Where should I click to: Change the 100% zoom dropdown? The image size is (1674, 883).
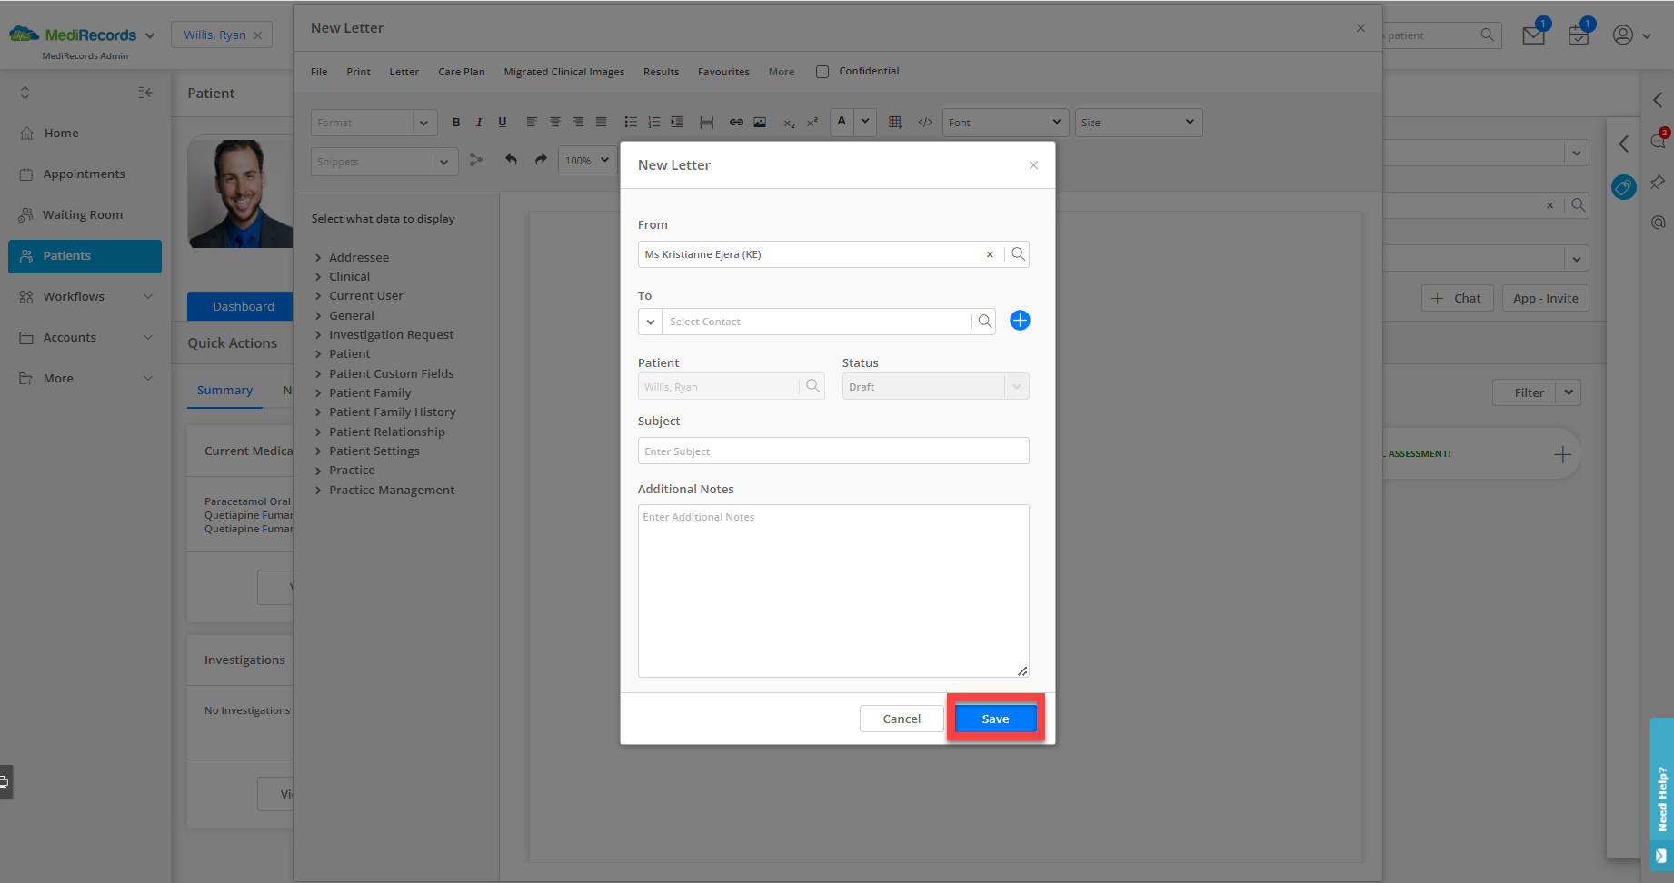click(x=587, y=161)
